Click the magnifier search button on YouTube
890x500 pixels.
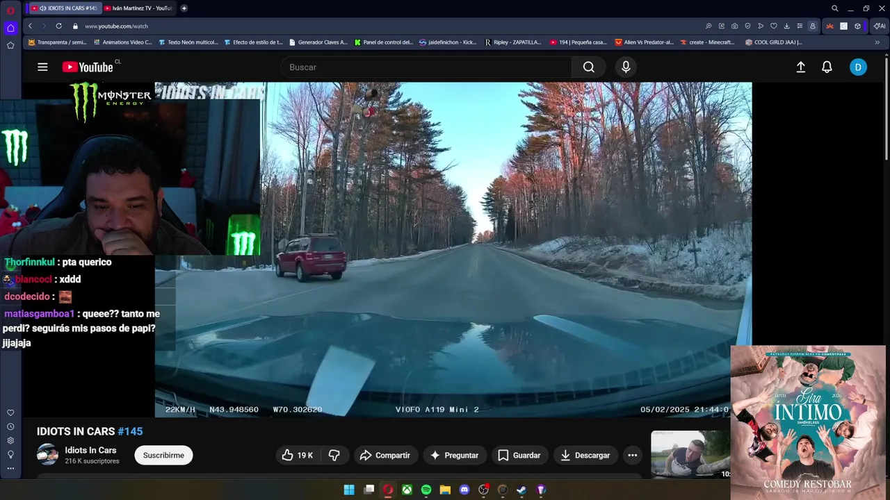[589, 67]
